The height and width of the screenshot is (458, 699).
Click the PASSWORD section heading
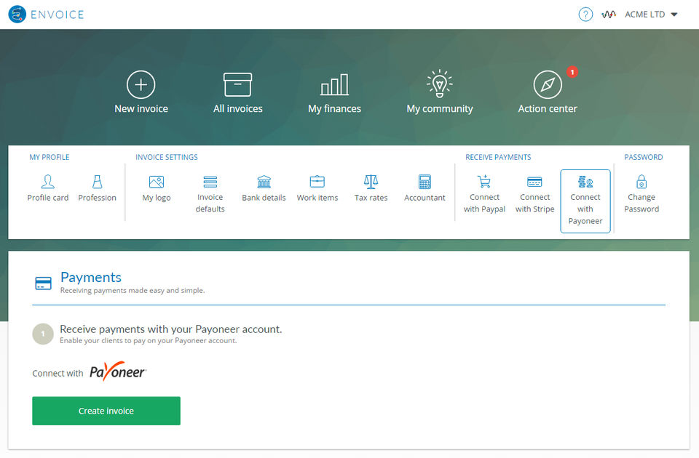click(643, 157)
